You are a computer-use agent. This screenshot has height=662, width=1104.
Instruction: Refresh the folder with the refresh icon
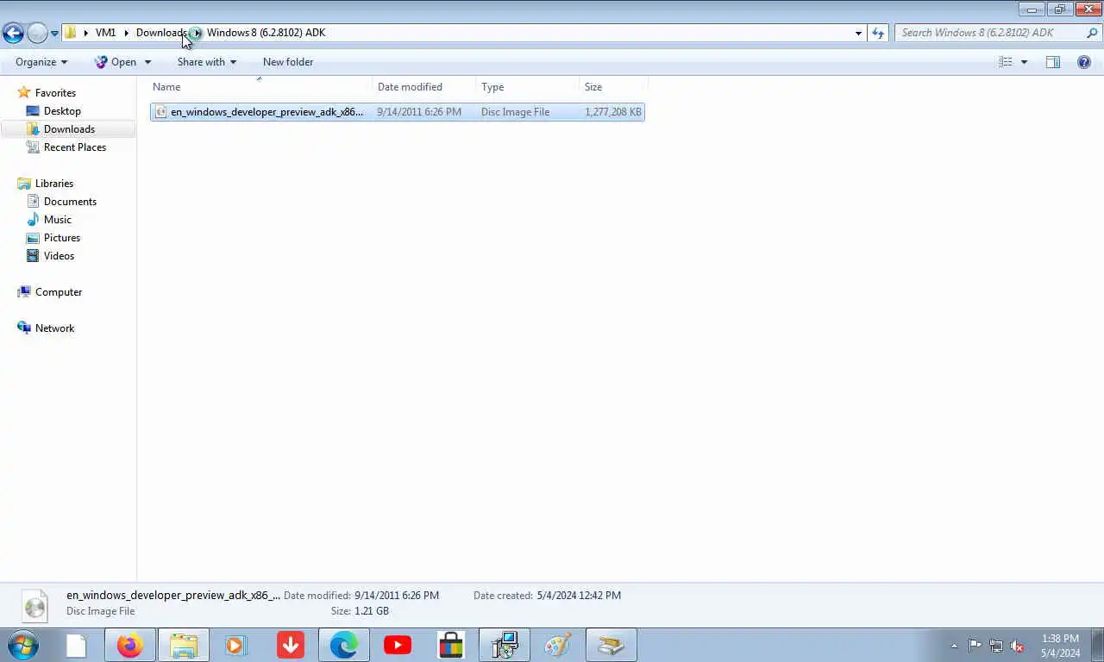tap(878, 33)
